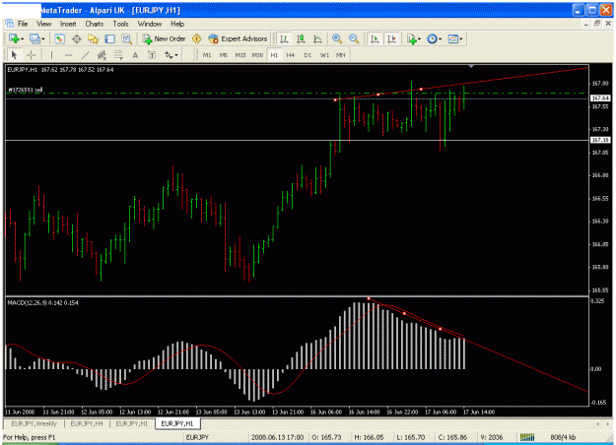The width and height of the screenshot is (616, 445).
Task: Expand the Templates dropdown arrow
Action: pos(461,39)
